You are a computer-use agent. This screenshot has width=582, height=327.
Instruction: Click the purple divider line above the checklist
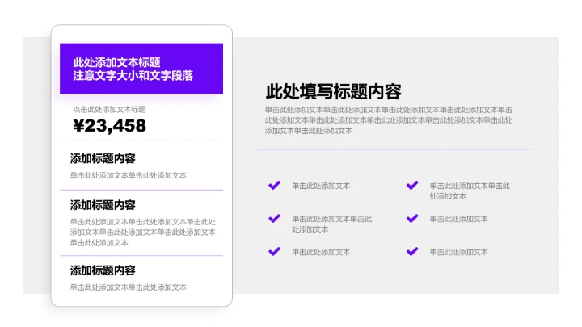tap(394, 149)
